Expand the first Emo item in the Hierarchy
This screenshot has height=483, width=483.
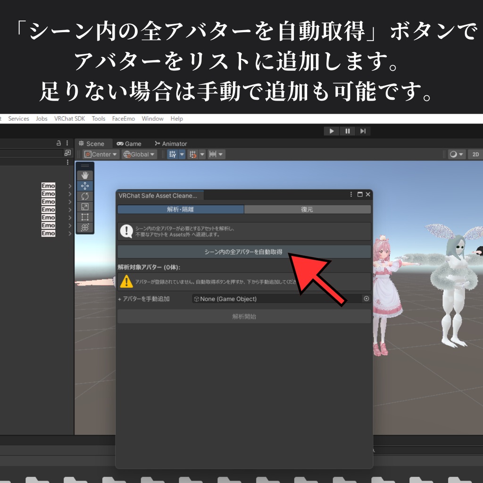70,186
